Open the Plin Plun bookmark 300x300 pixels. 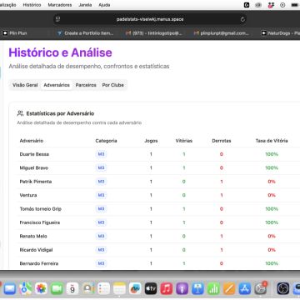tap(15, 33)
